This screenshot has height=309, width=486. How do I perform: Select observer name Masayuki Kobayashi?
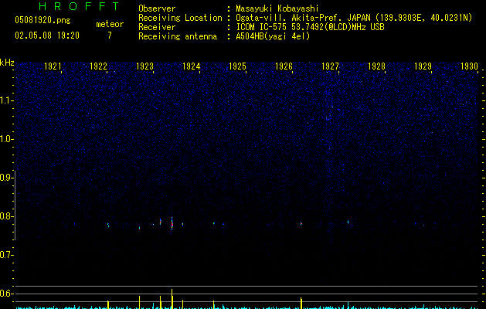tap(277, 8)
